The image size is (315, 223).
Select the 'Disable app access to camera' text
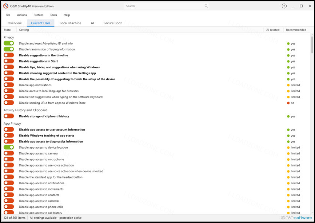click(38, 153)
